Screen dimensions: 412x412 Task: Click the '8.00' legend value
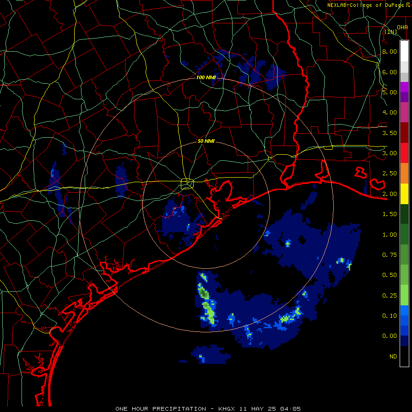pos(390,51)
